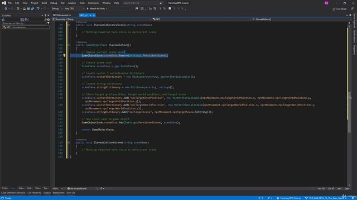This screenshot has height=200, width=357.
Task: Open the Extensions menu
Action: coord(93,3)
